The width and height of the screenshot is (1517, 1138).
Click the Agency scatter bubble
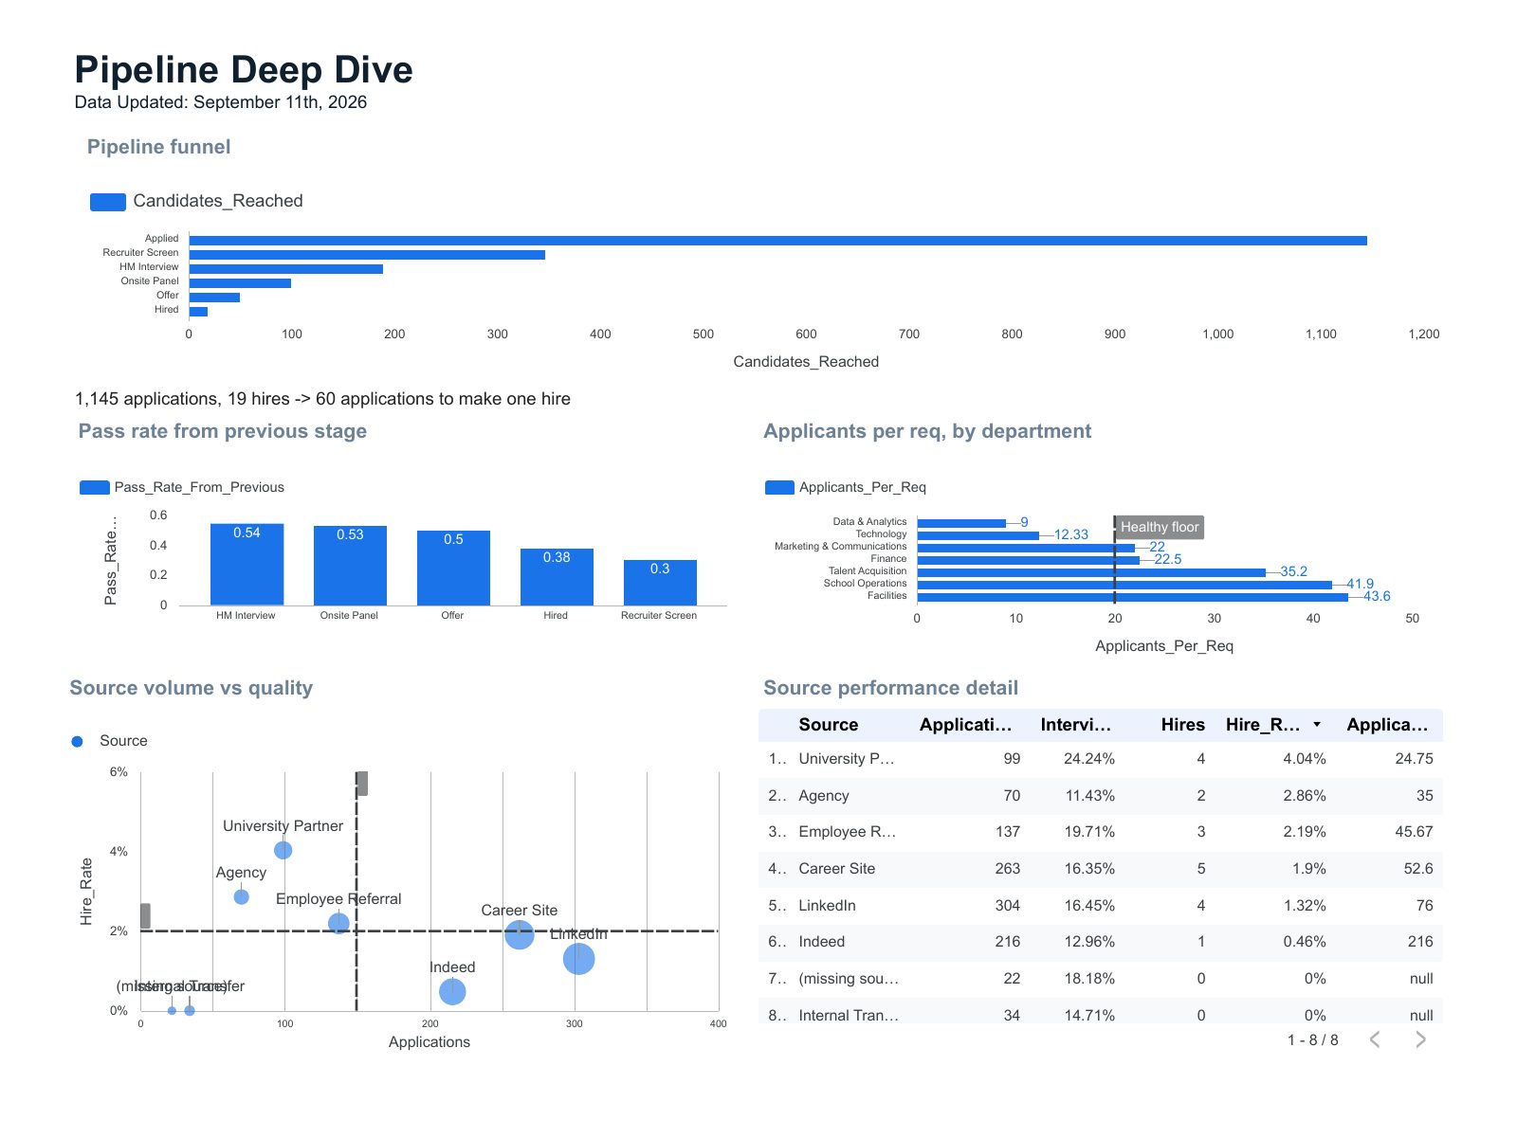(241, 896)
